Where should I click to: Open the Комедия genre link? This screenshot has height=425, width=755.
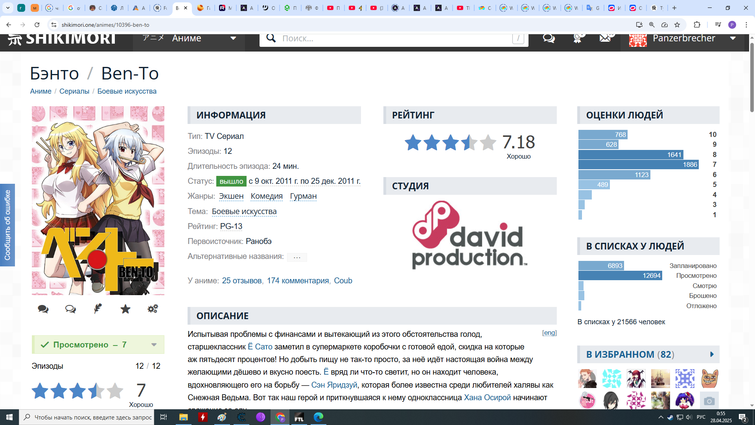pyautogui.click(x=267, y=196)
